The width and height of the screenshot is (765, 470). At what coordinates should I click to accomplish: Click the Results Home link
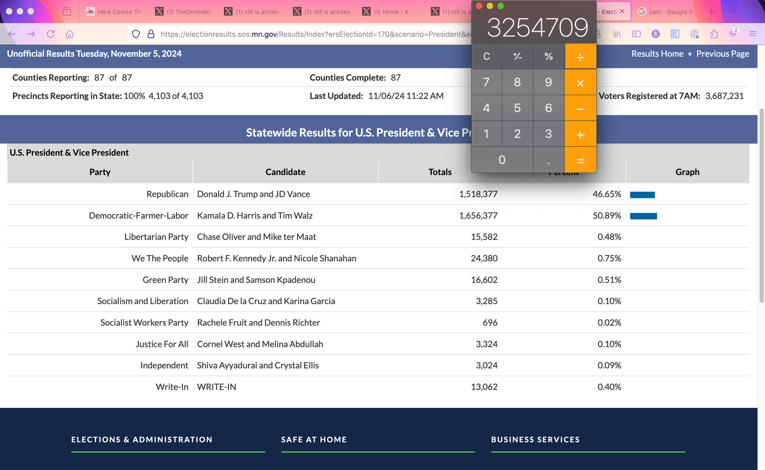657,54
